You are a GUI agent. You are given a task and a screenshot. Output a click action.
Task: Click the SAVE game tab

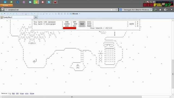pyautogui.click(x=132, y=24)
